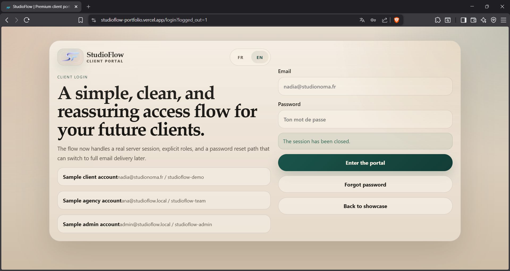Image resolution: width=510 pixels, height=271 pixels.
Task: Switch language to FR
Action: [x=240, y=57]
